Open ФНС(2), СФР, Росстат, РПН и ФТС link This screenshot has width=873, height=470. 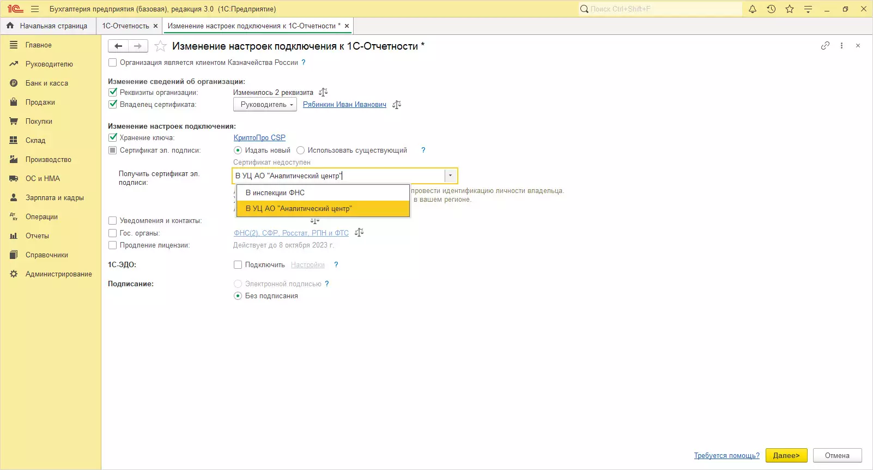tap(291, 233)
